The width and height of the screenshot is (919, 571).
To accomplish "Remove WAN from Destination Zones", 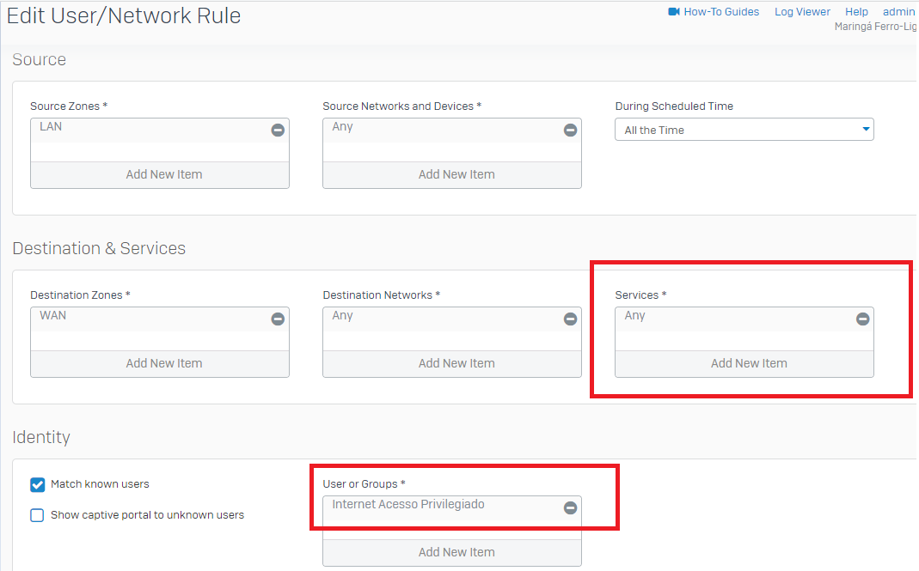I will coord(278,319).
